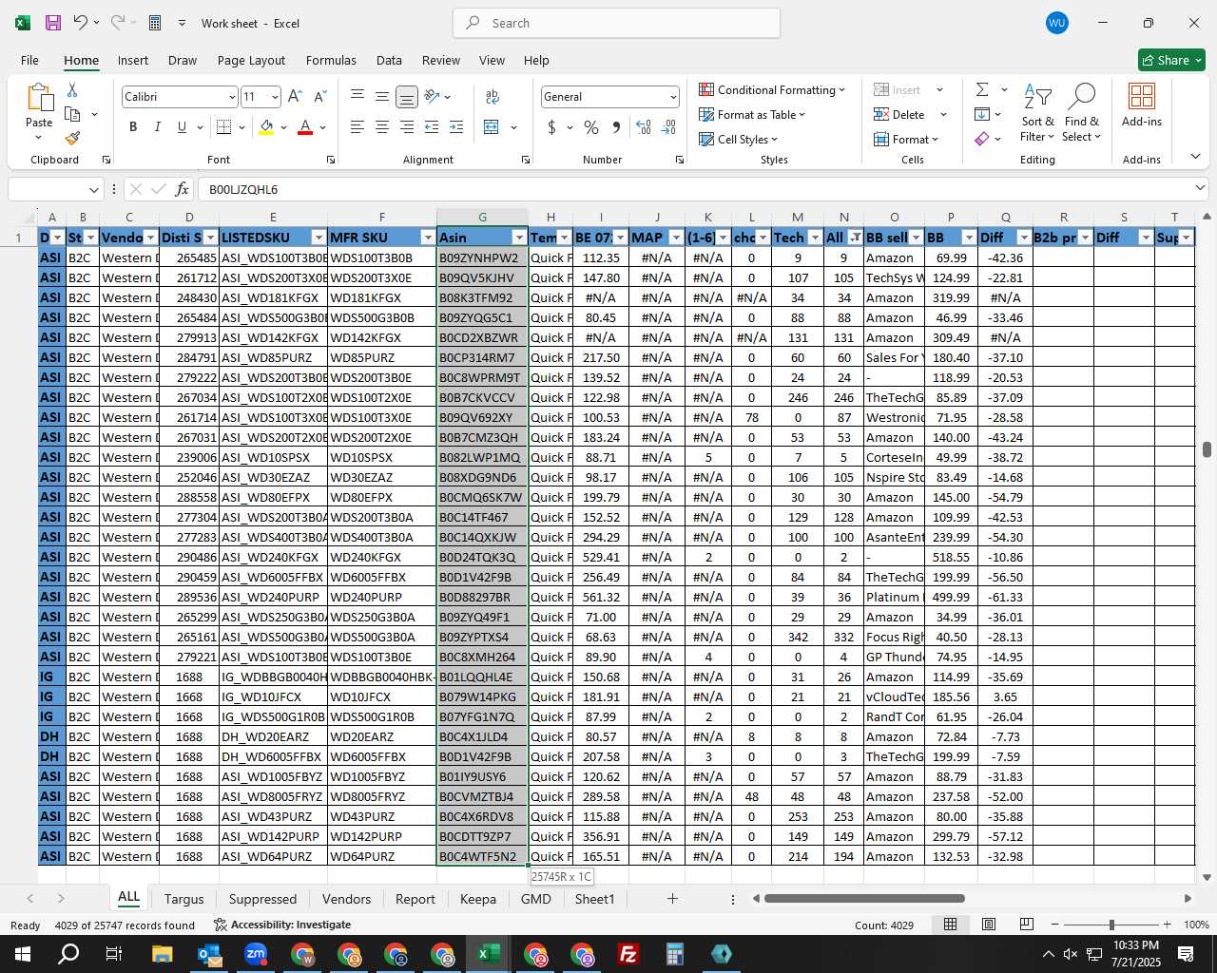Apply Comma Style number format
1217x973 pixels.
pyautogui.click(x=616, y=127)
